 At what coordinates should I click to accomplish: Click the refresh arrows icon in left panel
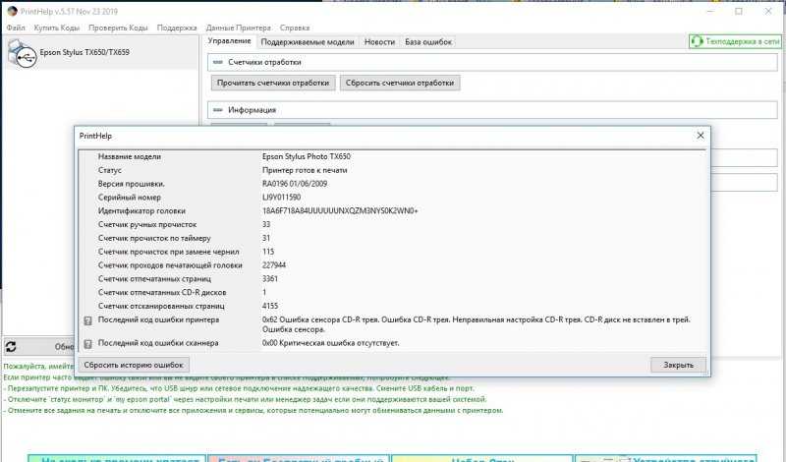pos(12,346)
